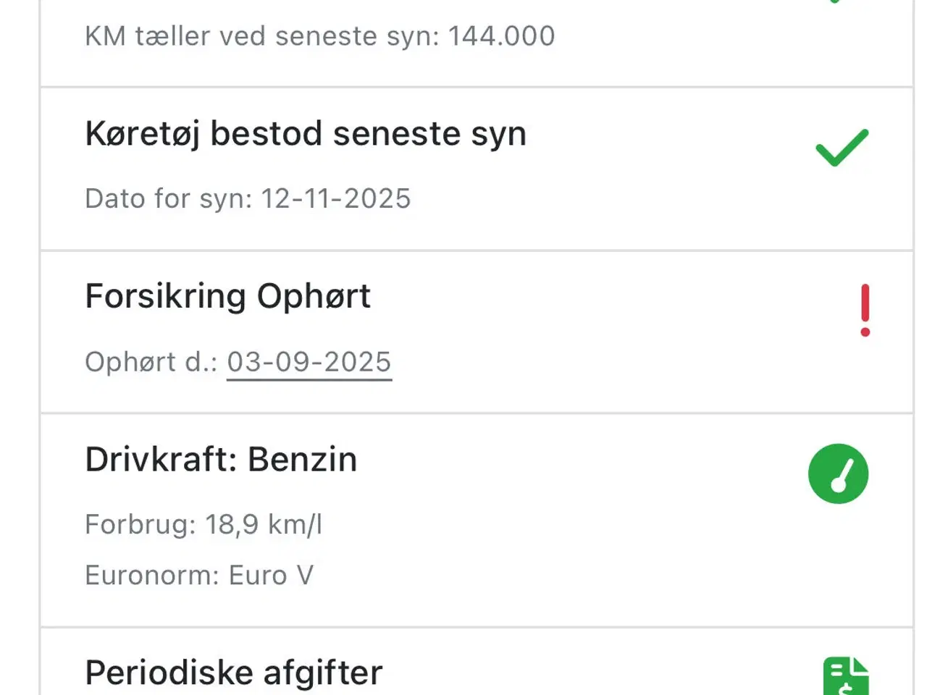Click the green checkmark beside Køretøj bestod seneste syn
Image resolution: width=927 pixels, height=695 pixels.
pyautogui.click(x=842, y=148)
